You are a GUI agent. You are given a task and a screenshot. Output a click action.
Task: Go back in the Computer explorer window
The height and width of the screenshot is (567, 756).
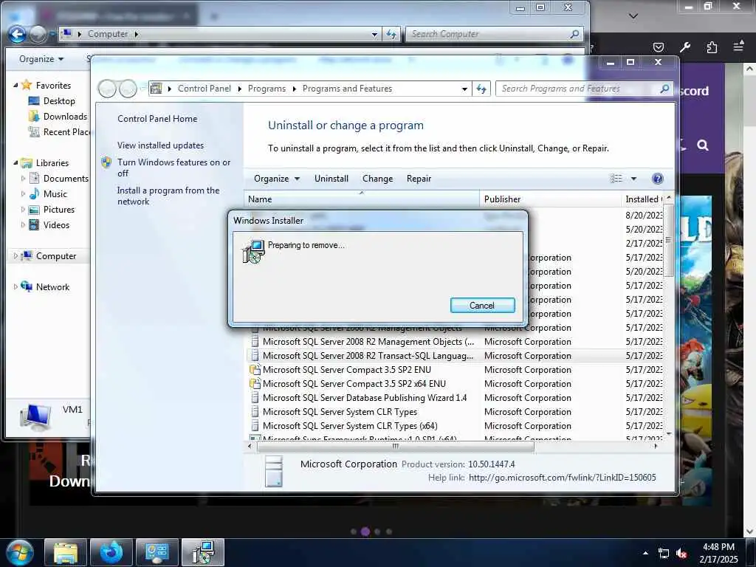(x=17, y=34)
